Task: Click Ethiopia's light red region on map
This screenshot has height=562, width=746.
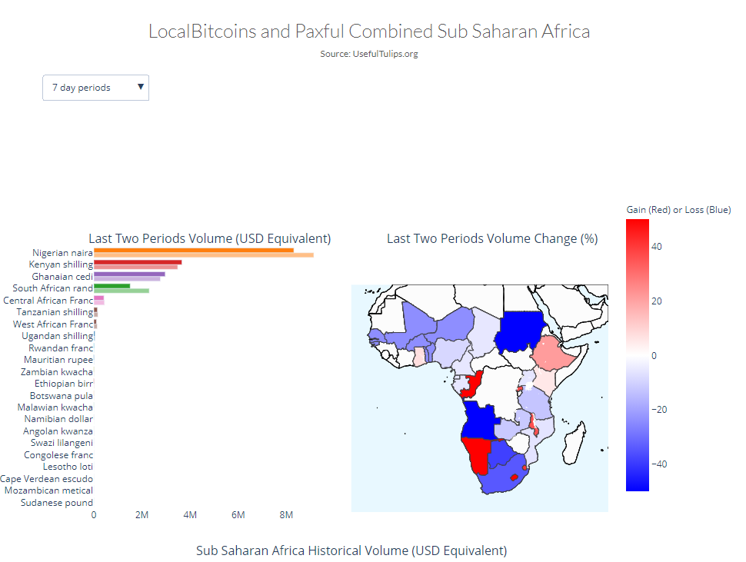Action: [553, 353]
